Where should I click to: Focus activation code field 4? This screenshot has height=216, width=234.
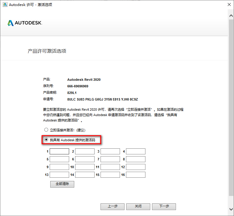pos(136,151)
